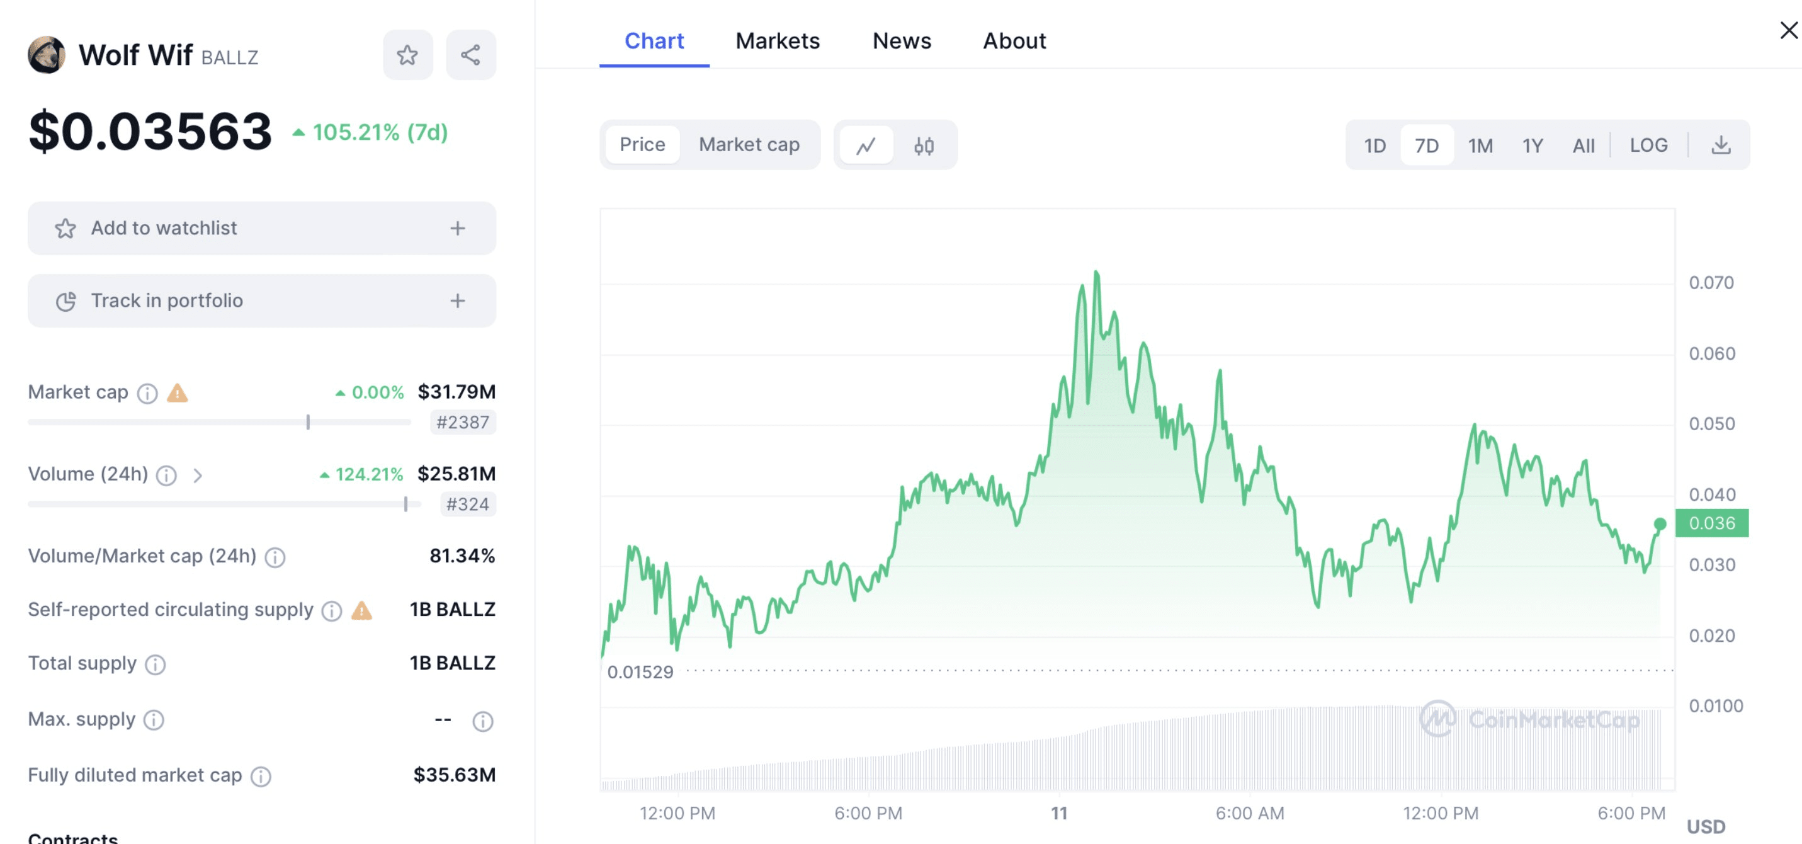
Task: Switch to line chart view icon
Action: coord(866,145)
